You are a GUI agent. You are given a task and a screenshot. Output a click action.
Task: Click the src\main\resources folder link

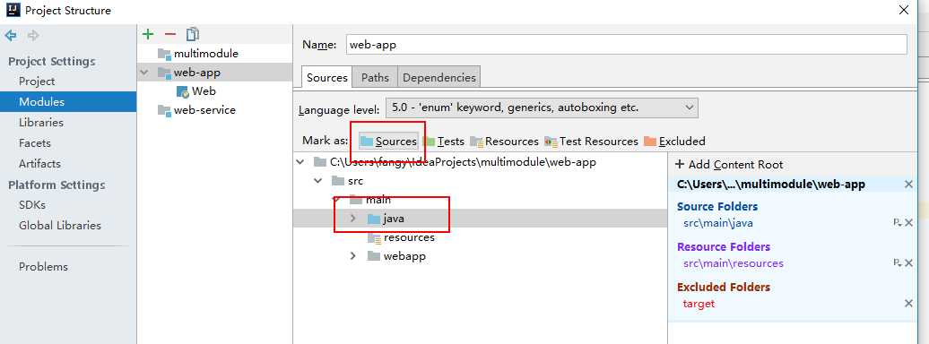(734, 263)
